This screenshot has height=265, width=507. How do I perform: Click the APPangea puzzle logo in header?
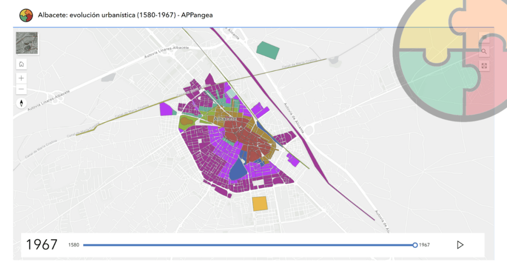click(x=26, y=15)
